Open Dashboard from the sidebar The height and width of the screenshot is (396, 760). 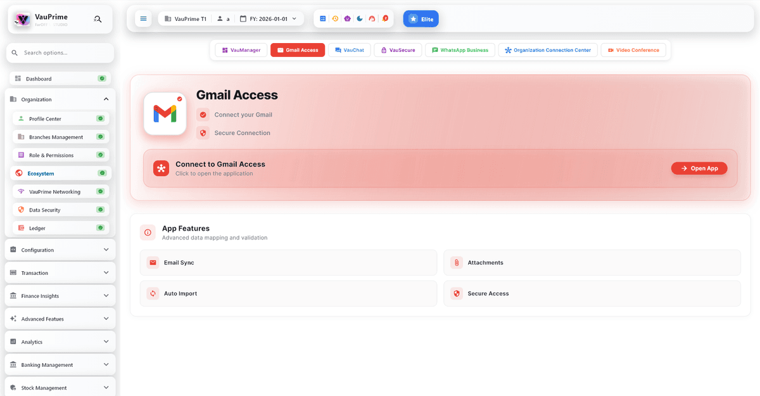(x=60, y=79)
